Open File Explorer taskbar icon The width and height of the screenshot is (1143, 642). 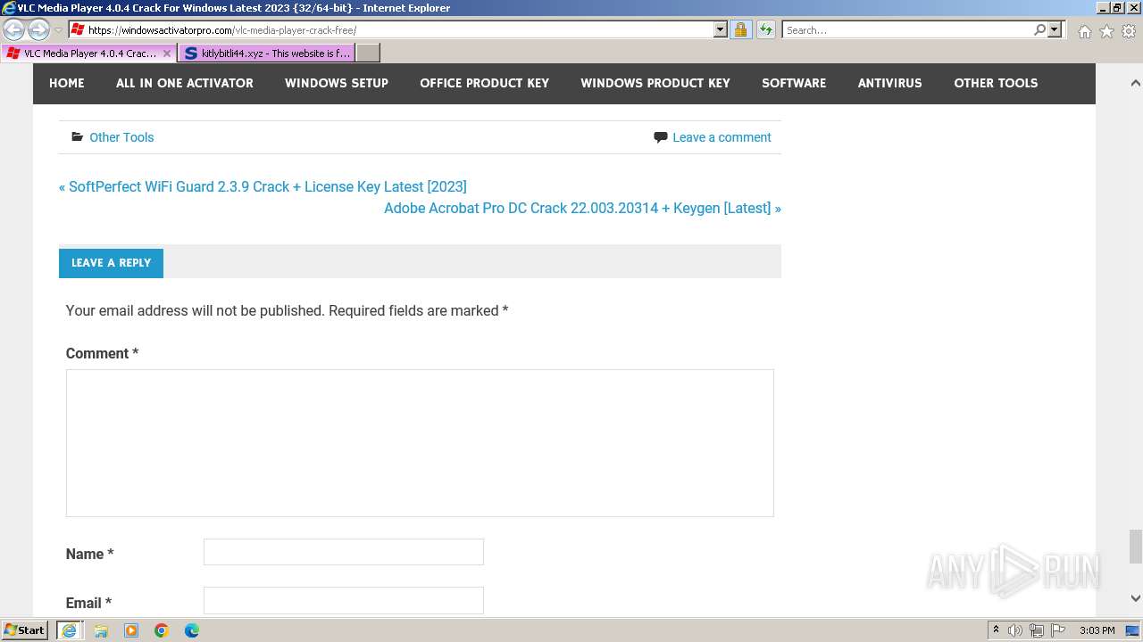click(101, 630)
